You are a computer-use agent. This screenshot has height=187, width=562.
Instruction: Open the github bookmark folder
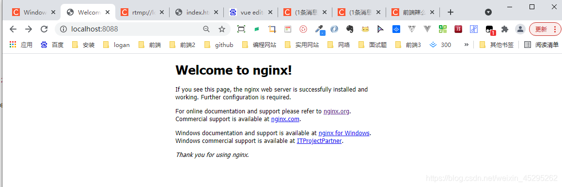point(219,45)
